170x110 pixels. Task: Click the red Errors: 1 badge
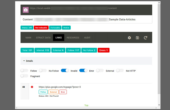click(x=104, y=50)
